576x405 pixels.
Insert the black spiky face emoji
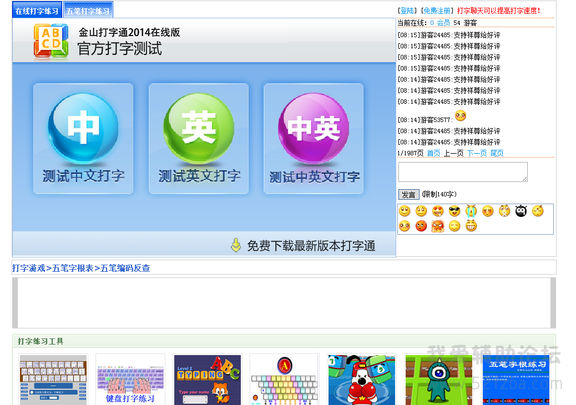coord(521,211)
